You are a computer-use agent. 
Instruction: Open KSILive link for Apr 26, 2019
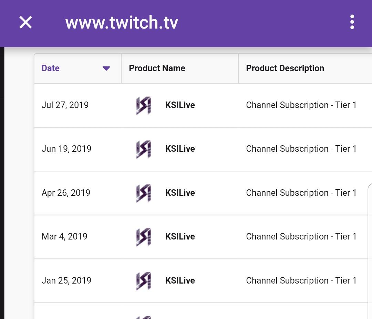coord(180,193)
